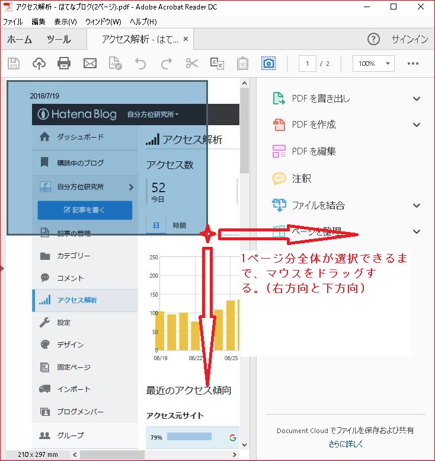This screenshot has width=435, height=461.
Task: Open the ファイル menu
Action: pyautogui.click(x=12, y=22)
